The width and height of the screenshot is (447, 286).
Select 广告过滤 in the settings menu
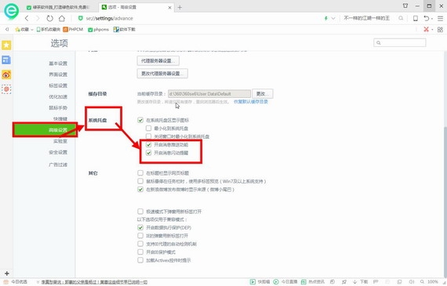[x=58, y=165]
